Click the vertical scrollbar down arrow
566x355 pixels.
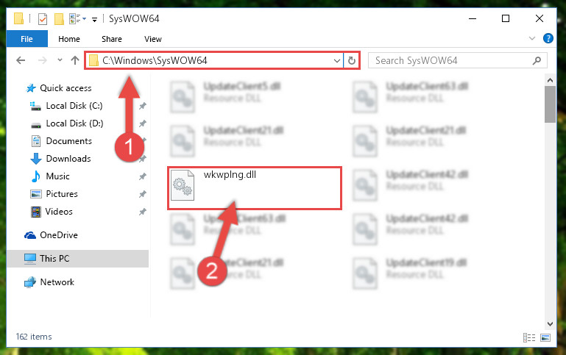[550, 323]
